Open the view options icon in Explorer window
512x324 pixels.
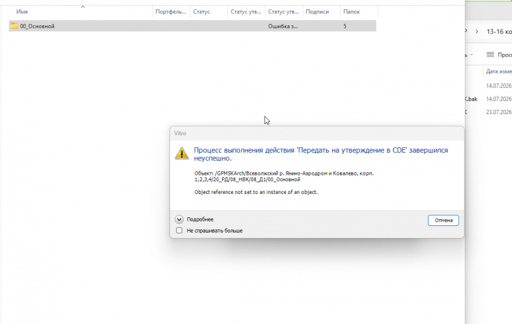(x=490, y=55)
